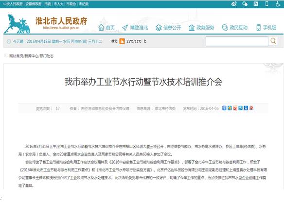Click the site search input field
The image size is (284, 202).
237,41
